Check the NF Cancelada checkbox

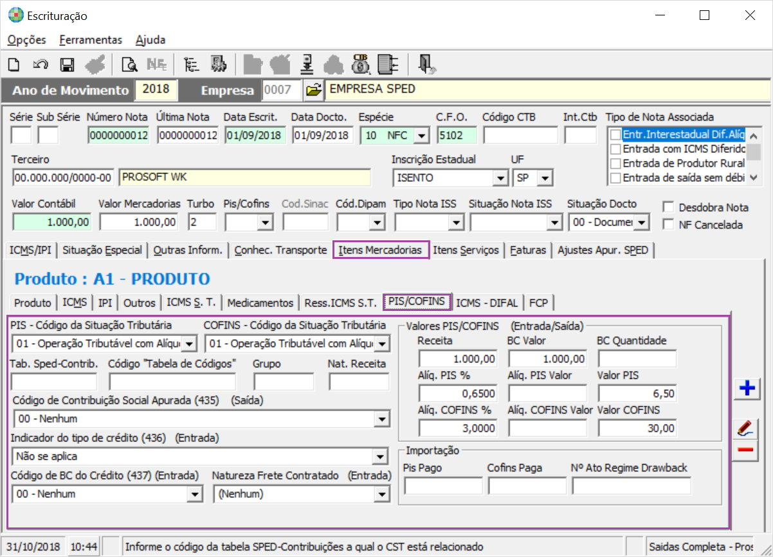point(669,225)
